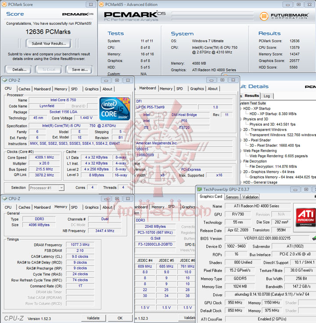316x323 pixels.
Task: Click the Graphics Score 20577 value
Action: coord(294,61)
